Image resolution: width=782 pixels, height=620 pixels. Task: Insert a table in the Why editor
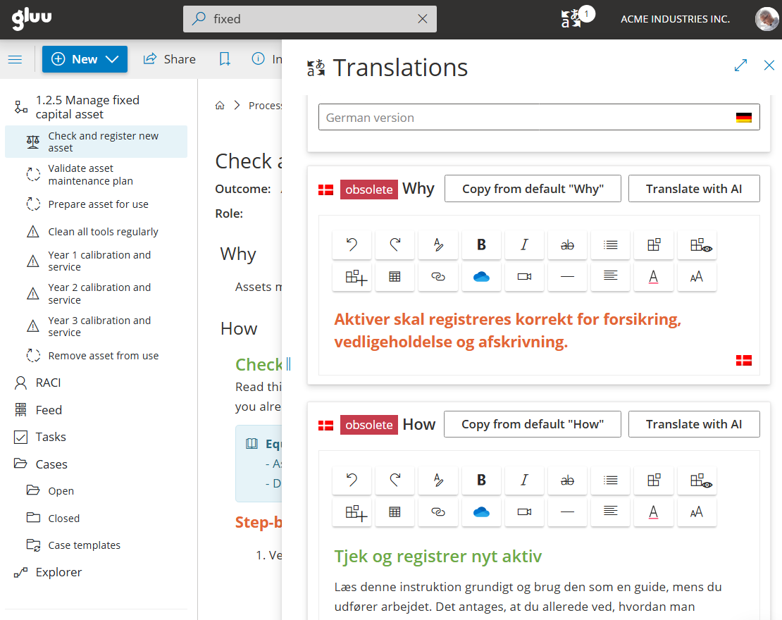click(395, 277)
